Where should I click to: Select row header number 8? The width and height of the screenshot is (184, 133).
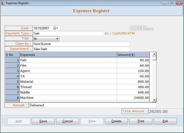tap(12, 98)
